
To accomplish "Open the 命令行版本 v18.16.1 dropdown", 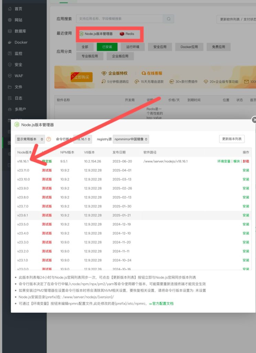I will point(83,139).
